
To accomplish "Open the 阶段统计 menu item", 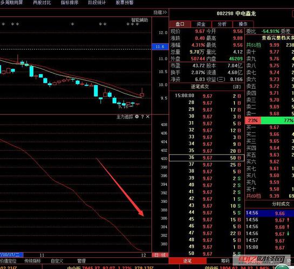I will (x=97, y=3).
